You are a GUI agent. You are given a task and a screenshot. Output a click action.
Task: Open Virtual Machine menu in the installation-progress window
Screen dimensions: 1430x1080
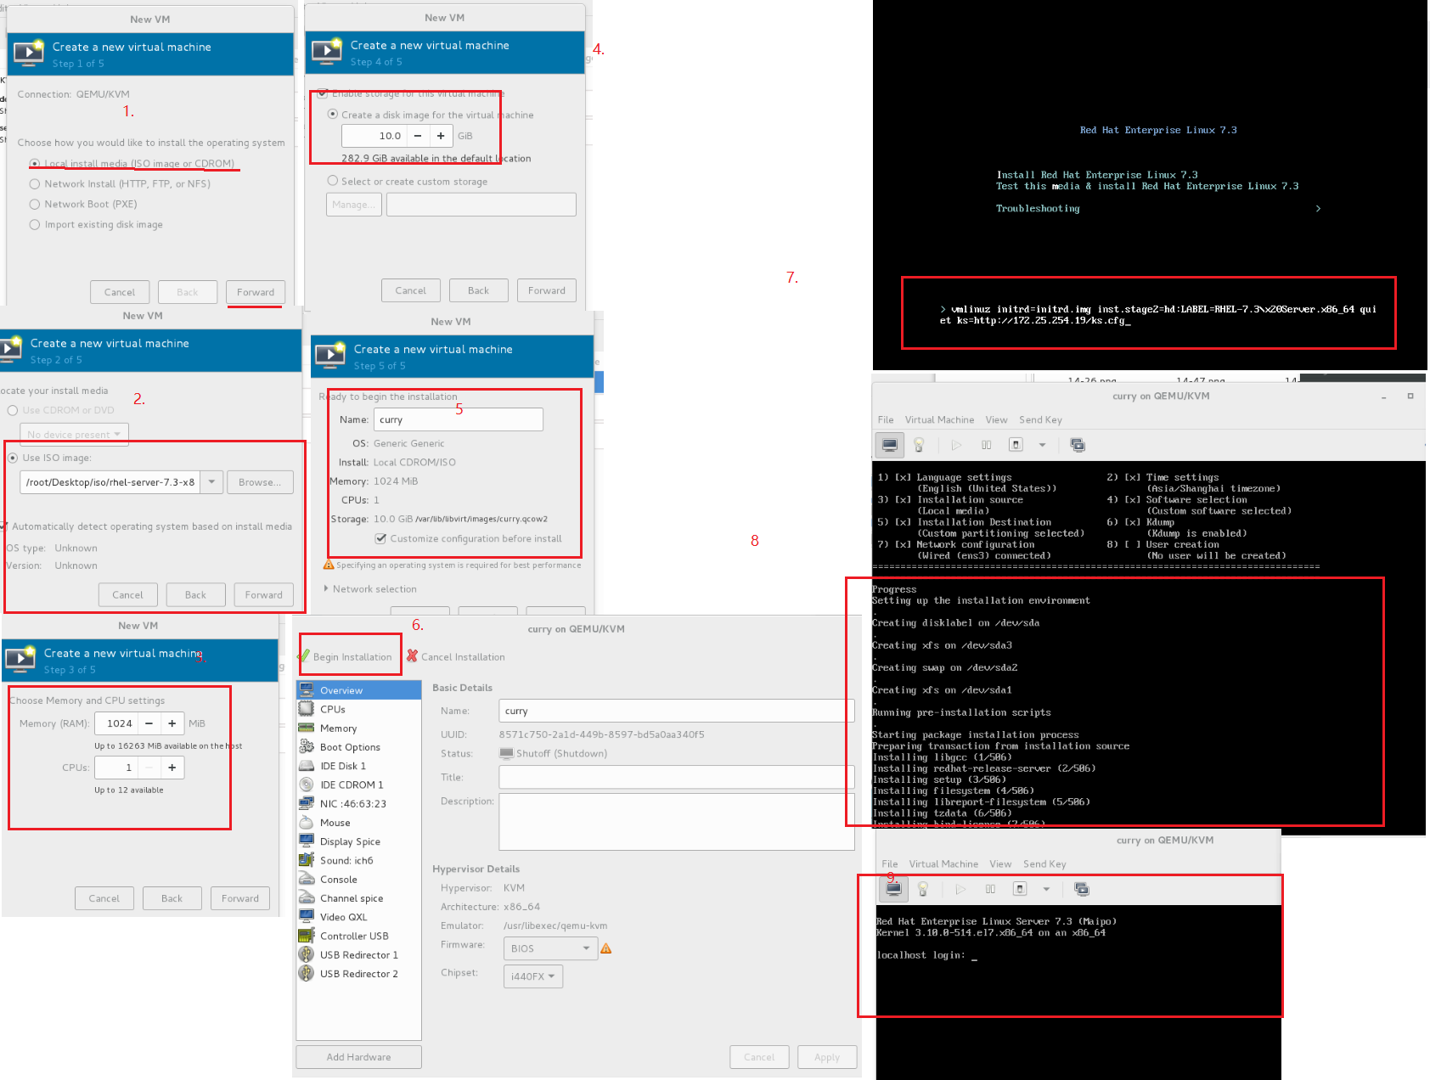tap(939, 420)
